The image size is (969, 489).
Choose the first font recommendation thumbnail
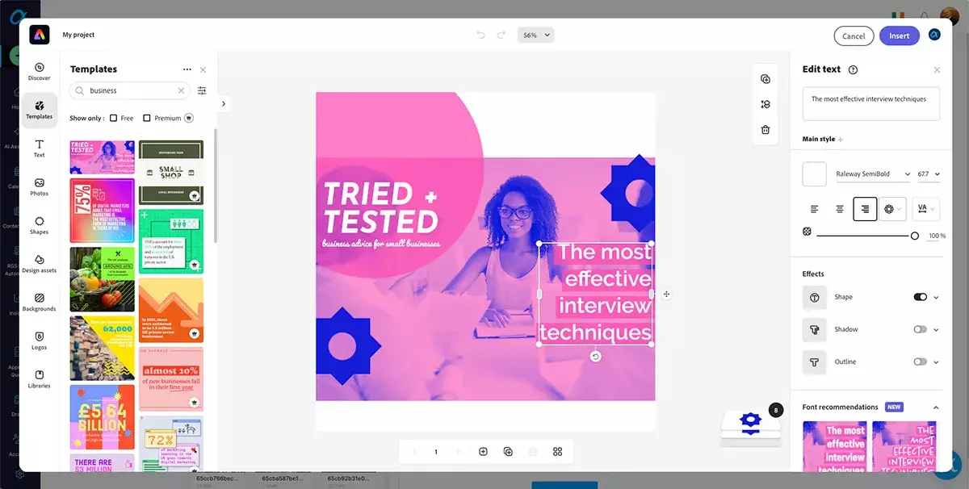click(835, 446)
